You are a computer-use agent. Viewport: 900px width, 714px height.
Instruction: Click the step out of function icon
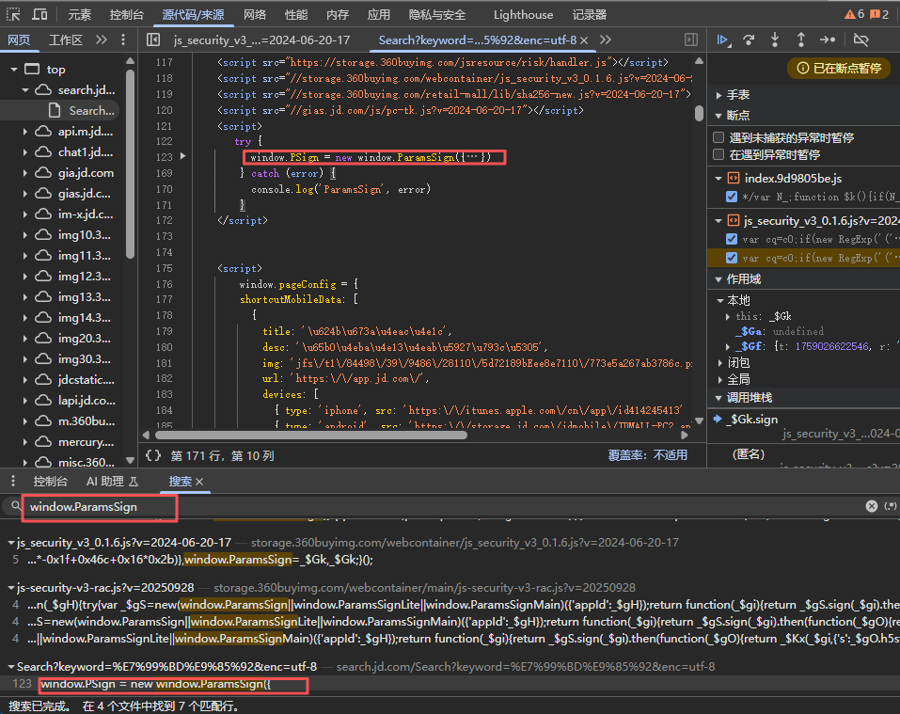pyautogui.click(x=801, y=40)
